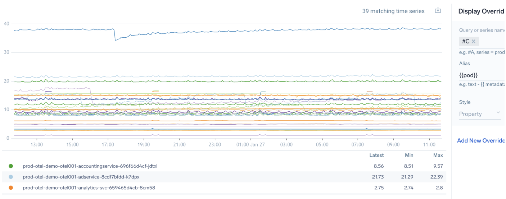
Task: Click the 17:00 time axis label
Action: pos(108,145)
